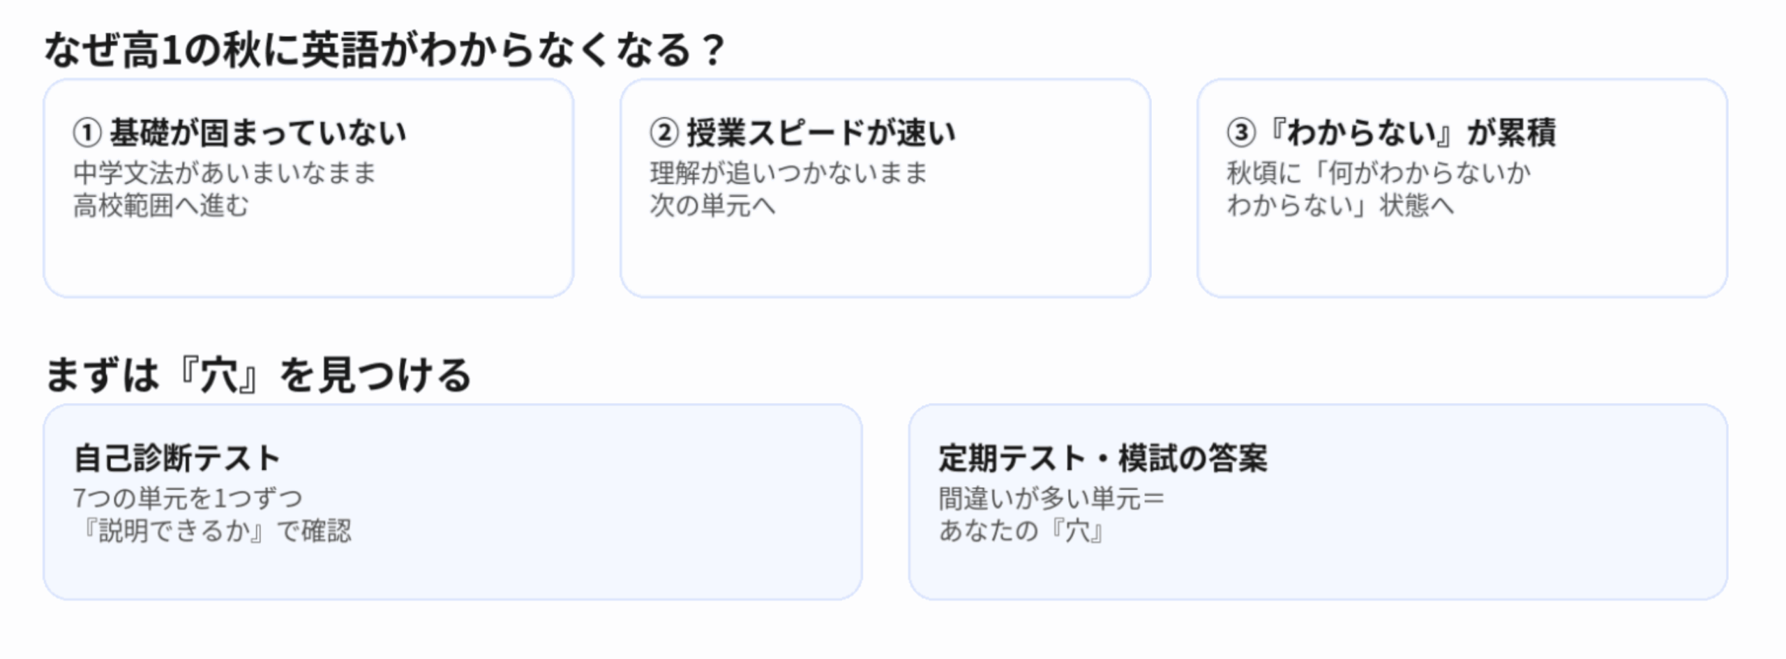This screenshot has width=1786, height=659.
Task: Click the heading なぜ高1の秋に英語がわからなくなる？
Action: coord(384,50)
